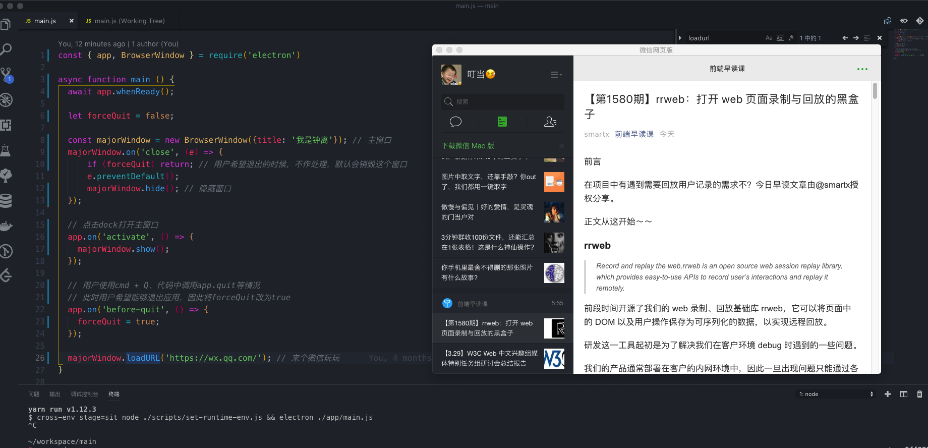
Task: Open the Explorer view in activity bar
Action: click(x=6, y=24)
